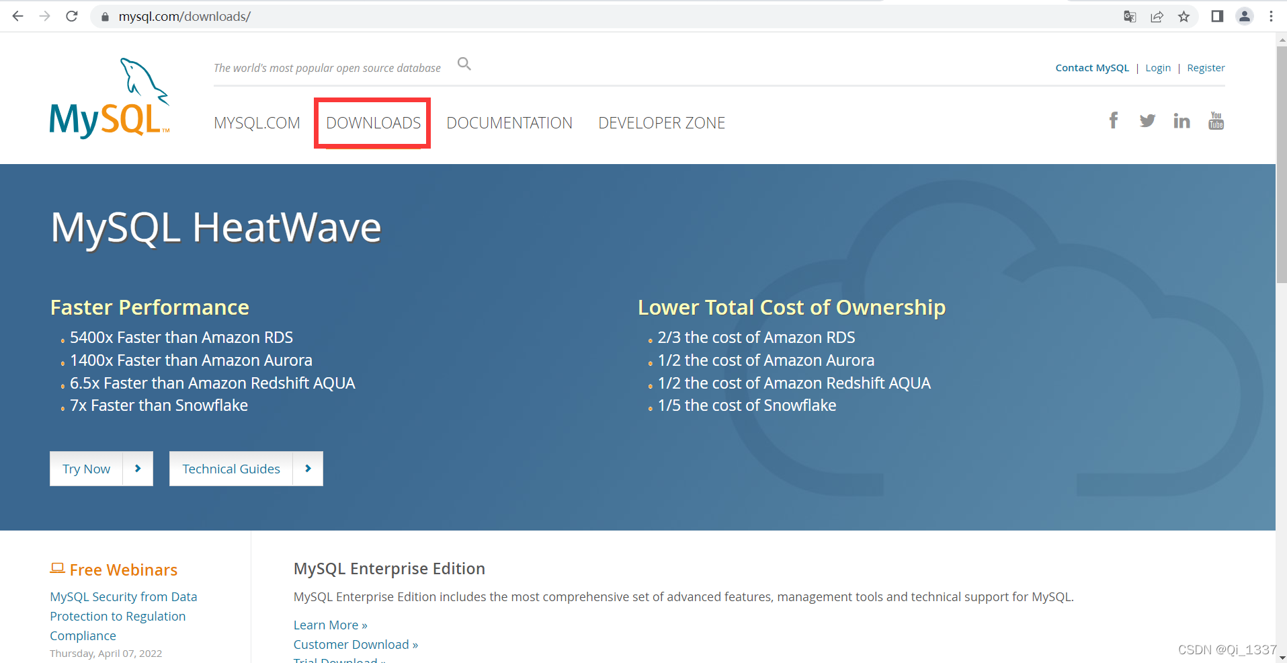1287x663 pixels.
Task: Click '7x Faster than Snowflake' text
Action: [x=159, y=405]
